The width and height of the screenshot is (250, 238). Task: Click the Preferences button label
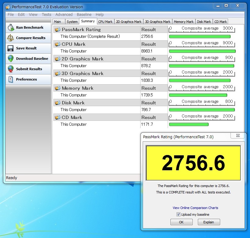coord(26,79)
